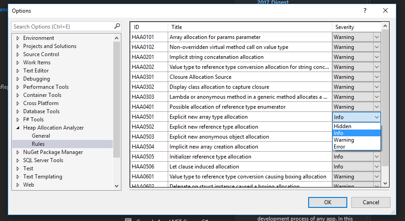This screenshot has height=221, width=405.
Task: Click the rules grid scroll up arrow
Action: tap(385, 26)
